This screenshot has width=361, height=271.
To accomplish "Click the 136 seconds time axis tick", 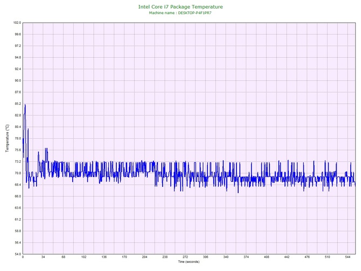I will pos(104,257).
